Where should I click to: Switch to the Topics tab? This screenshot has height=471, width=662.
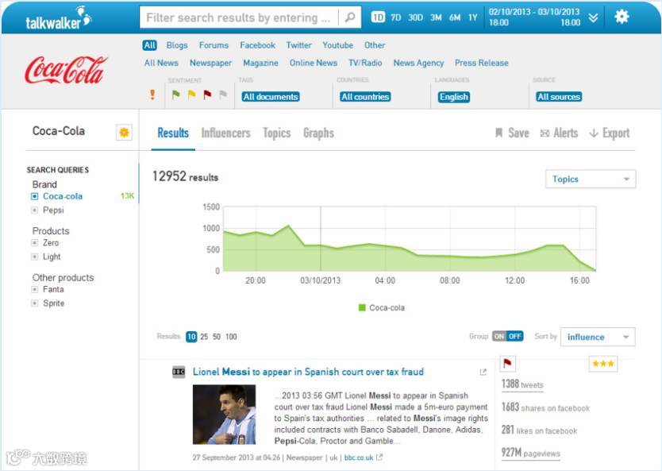276,133
